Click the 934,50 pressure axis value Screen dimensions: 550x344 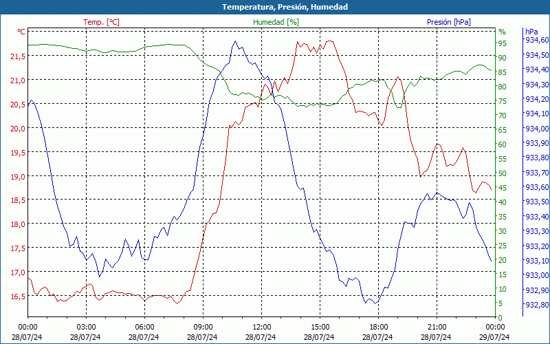[537, 55]
